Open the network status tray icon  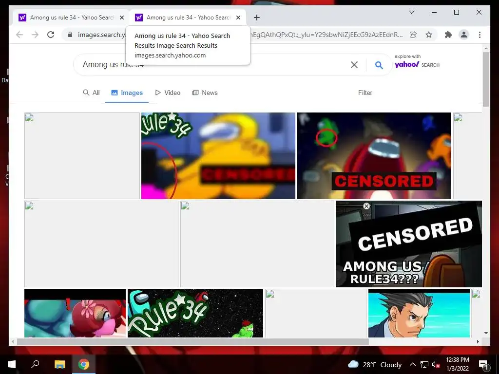(x=424, y=364)
